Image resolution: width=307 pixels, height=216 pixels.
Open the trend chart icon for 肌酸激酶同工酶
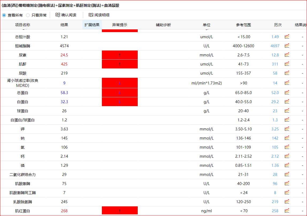(287, 192)
